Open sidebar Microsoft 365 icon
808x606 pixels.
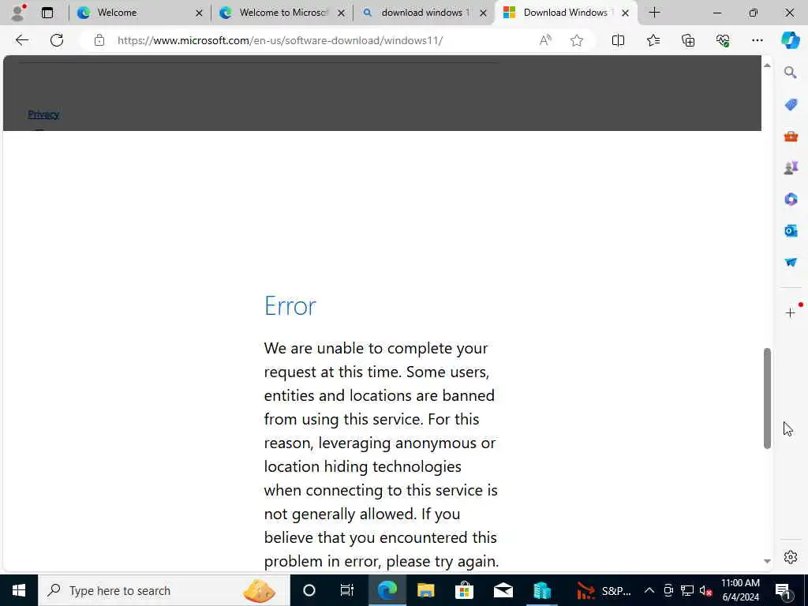pyautogui.click(x=791, y=199)
